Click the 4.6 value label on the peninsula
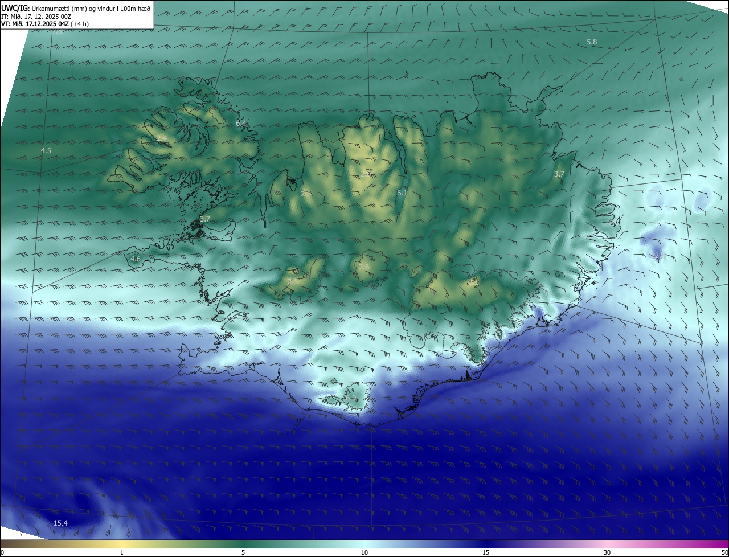The width and height of the screenshot is (729, 557). [136, 259]
